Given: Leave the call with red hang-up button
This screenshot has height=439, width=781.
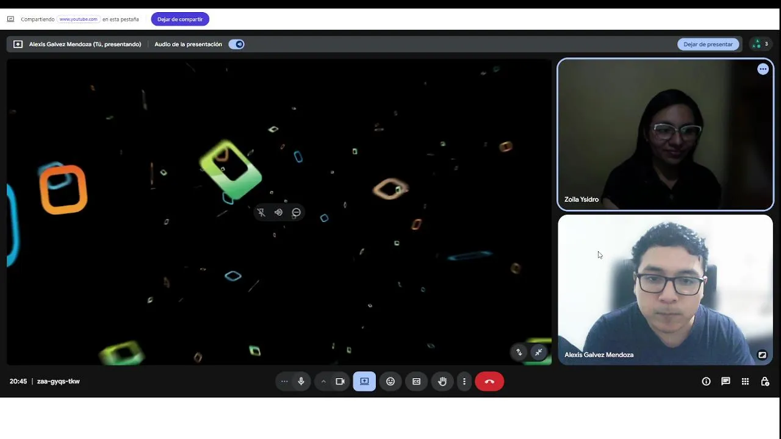Looking at the screenshot, I should point(489,381).
